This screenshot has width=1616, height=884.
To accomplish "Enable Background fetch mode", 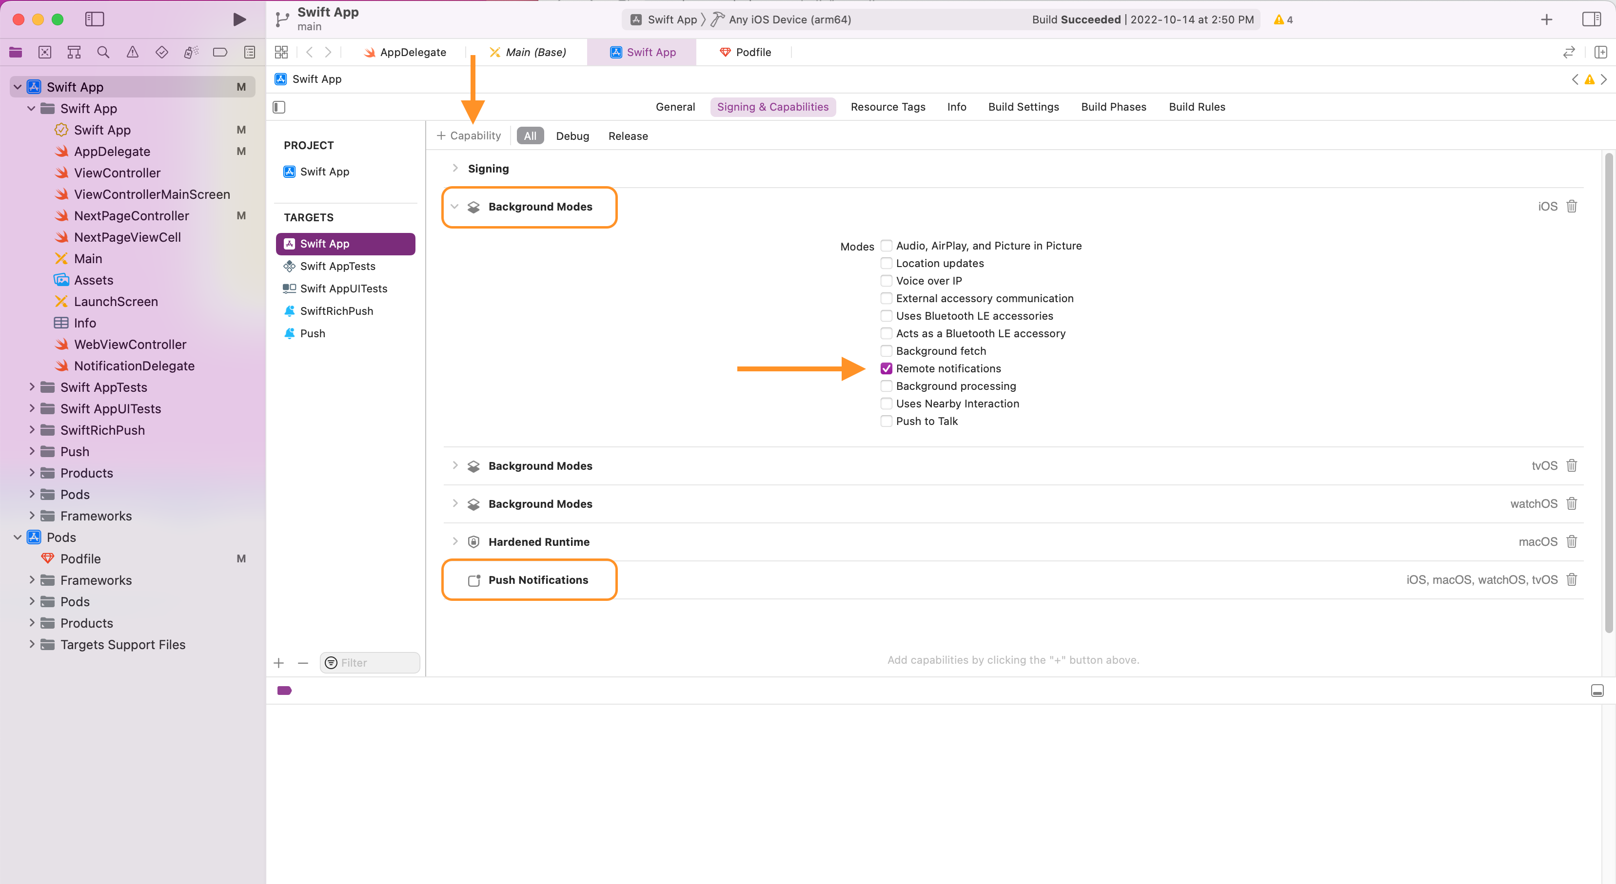I will click(887, 350).
